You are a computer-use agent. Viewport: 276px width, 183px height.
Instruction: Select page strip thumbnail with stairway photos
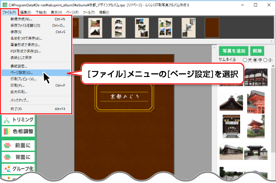(189, 28)
